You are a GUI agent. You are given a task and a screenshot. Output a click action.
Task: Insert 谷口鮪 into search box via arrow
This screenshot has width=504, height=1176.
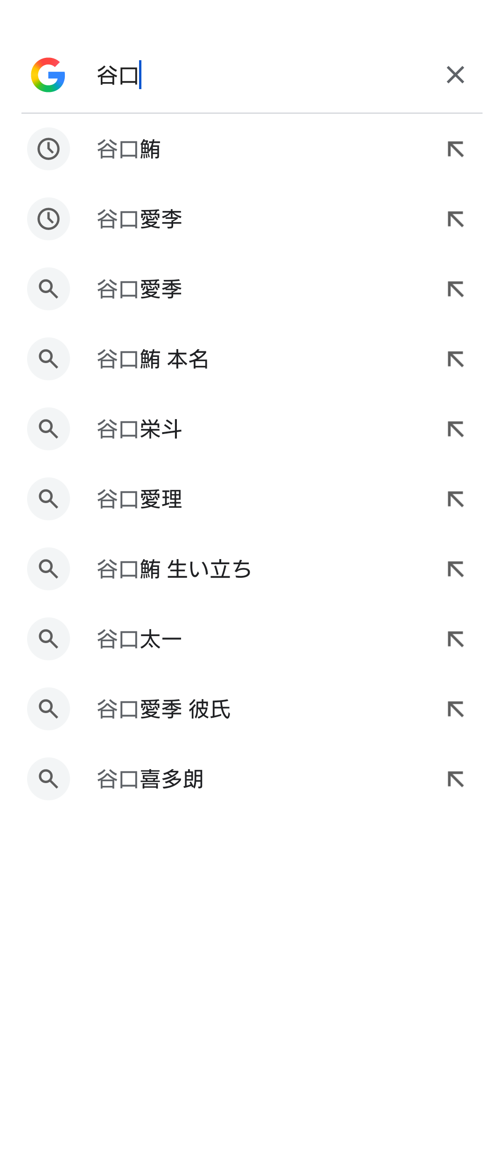[455, 149]
